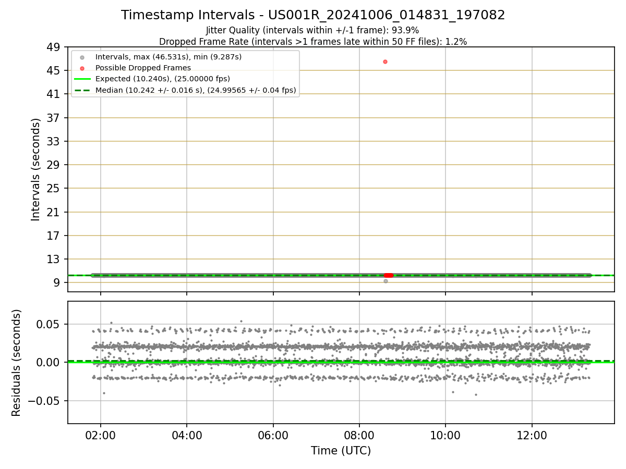Click the red Possible Dropped Frames legend marker
Screen dimensions: 626x469
(82, 68)
